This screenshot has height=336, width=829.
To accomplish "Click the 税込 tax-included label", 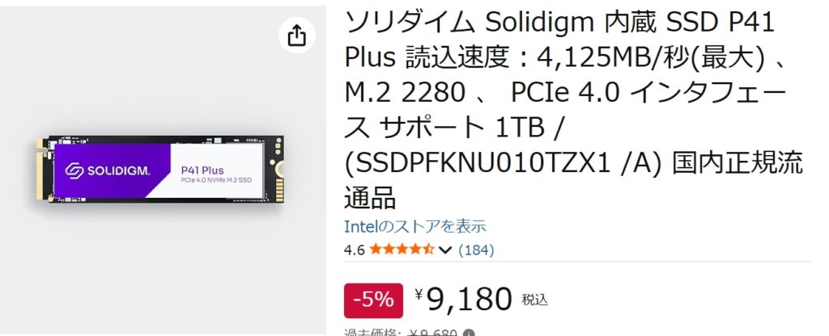I will pos(534,300).
